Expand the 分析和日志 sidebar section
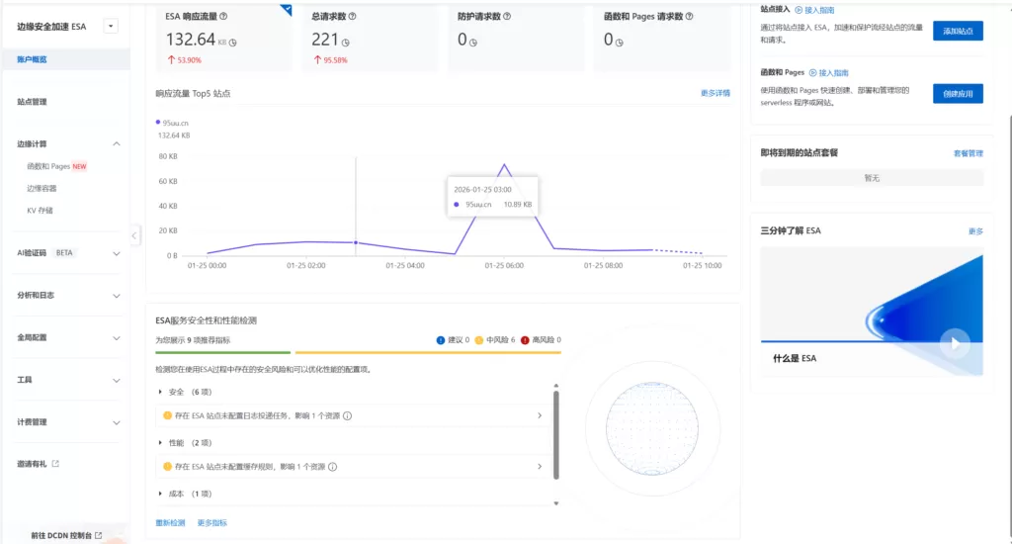Viewport: 1012px width, 544px height. click(117, 296)
